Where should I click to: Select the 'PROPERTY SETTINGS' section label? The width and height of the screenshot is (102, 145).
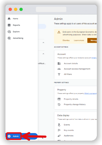(x=61, y=83)
